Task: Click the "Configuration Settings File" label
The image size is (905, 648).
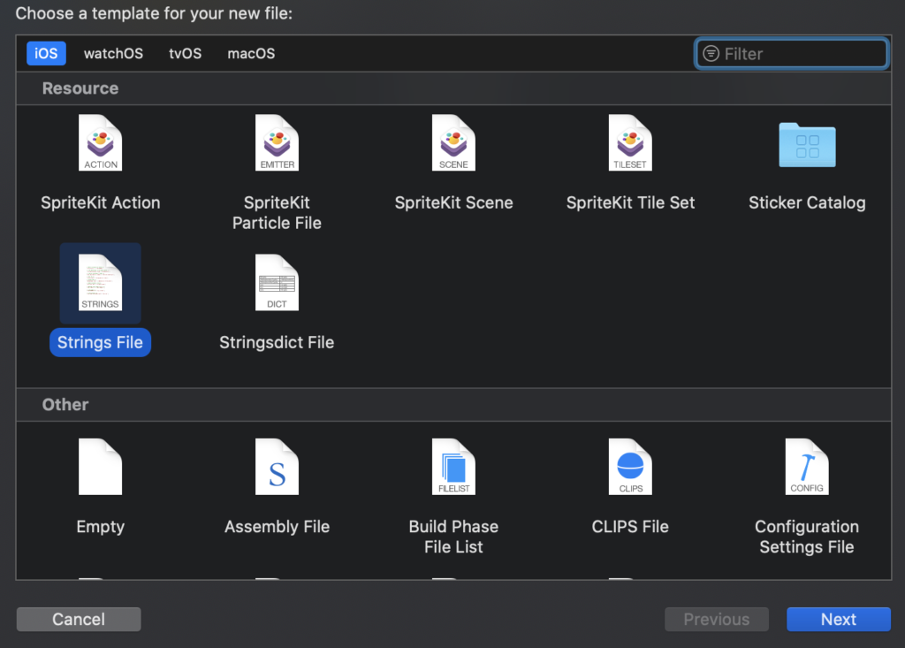Action: (x=807, y=537)
